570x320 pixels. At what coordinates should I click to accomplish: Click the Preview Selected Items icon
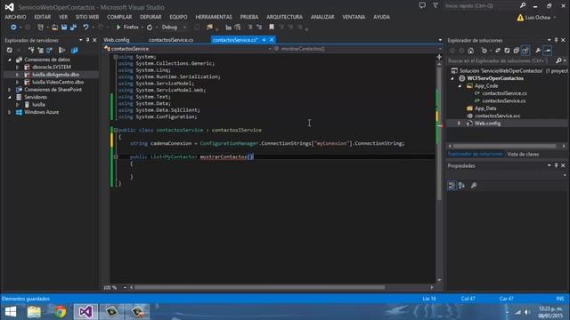click(548, 51)
